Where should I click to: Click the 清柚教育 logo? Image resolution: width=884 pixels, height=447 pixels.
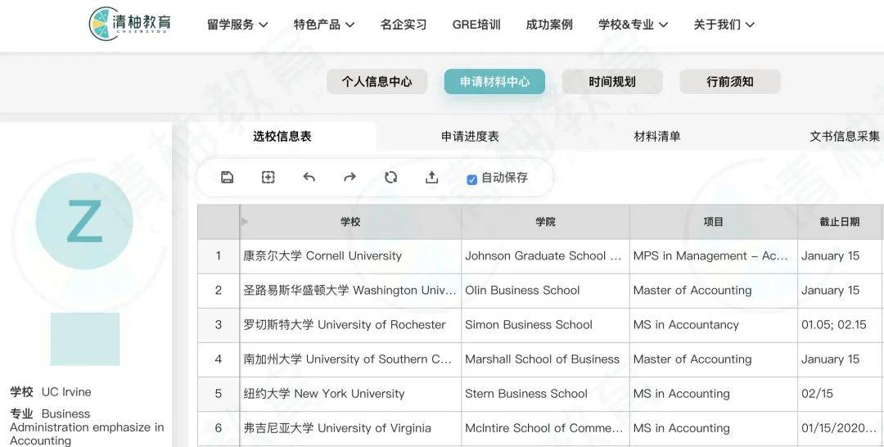point(130,24)
